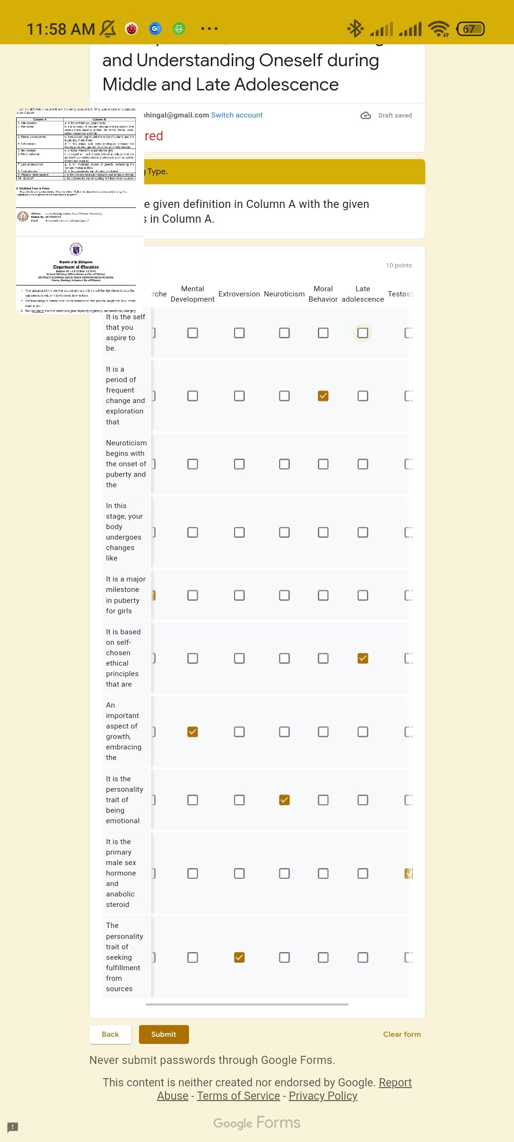Uncheck Moral Behavior for 'period of frequent change'

[323, 396]
